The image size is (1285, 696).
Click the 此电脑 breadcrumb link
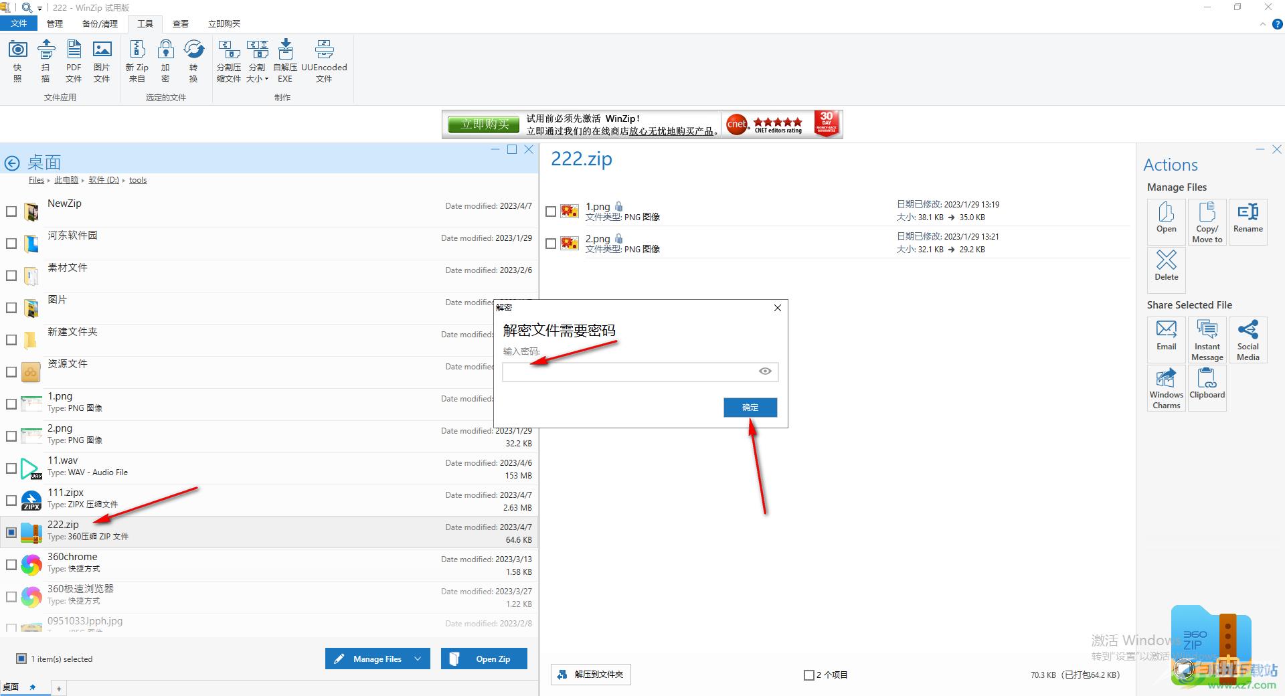tap(66, 180)
